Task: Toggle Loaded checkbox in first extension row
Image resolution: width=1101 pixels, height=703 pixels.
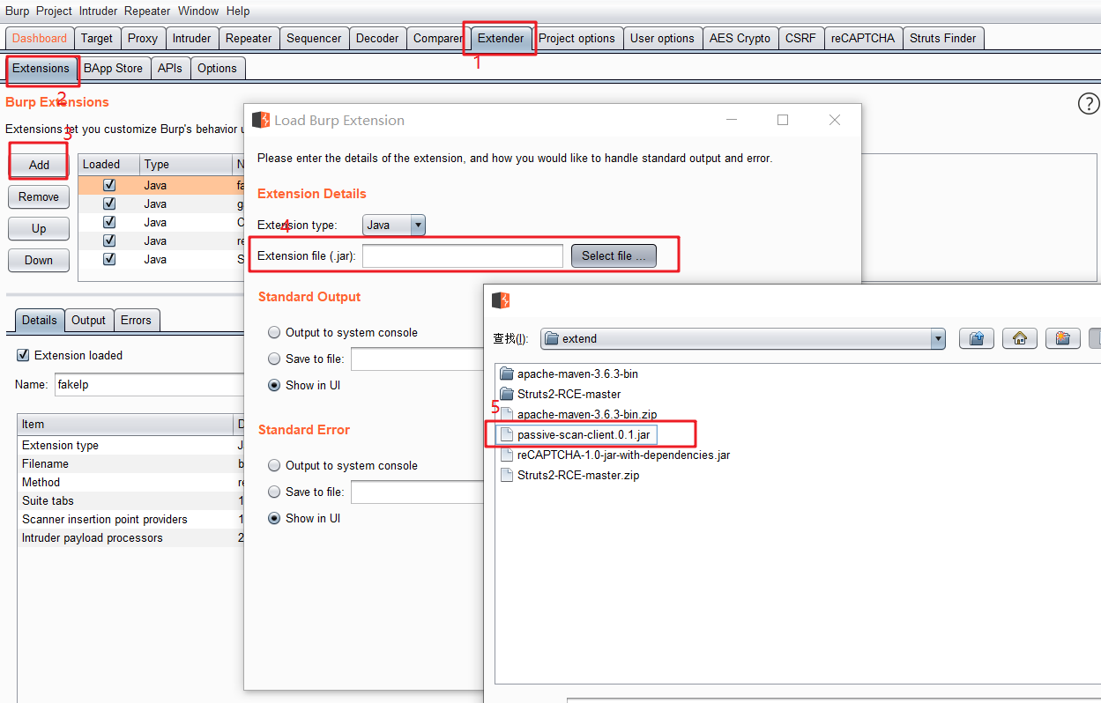Action: [109, 186]
